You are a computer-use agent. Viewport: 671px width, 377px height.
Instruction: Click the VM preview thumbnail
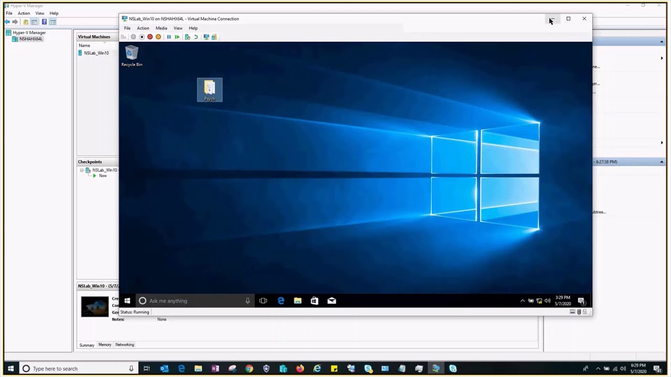click(95, 307)
